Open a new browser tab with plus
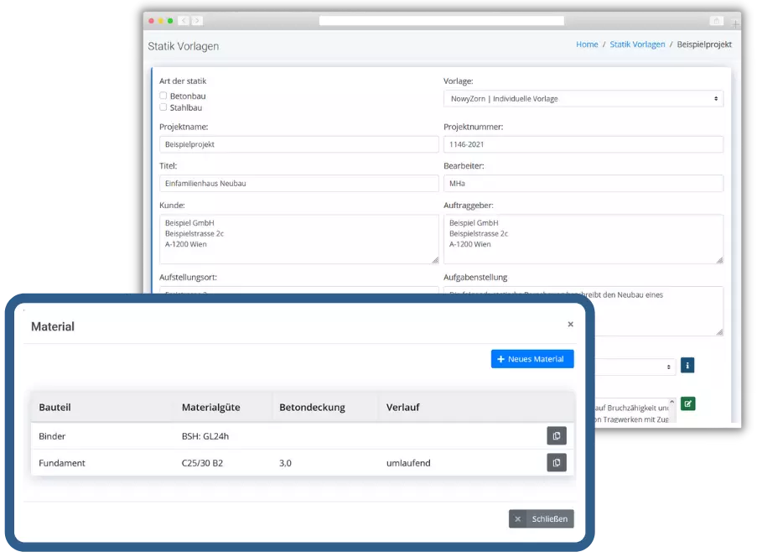 (736, 24)
